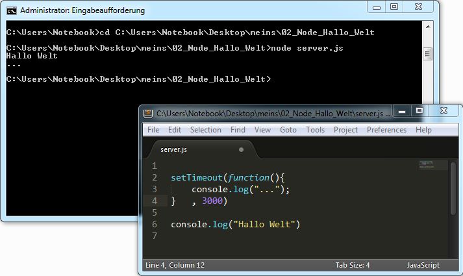Open the File menu in Sublime Text
Image resolution: width=463 pixels, height=276 pixels.
[153, 130]
